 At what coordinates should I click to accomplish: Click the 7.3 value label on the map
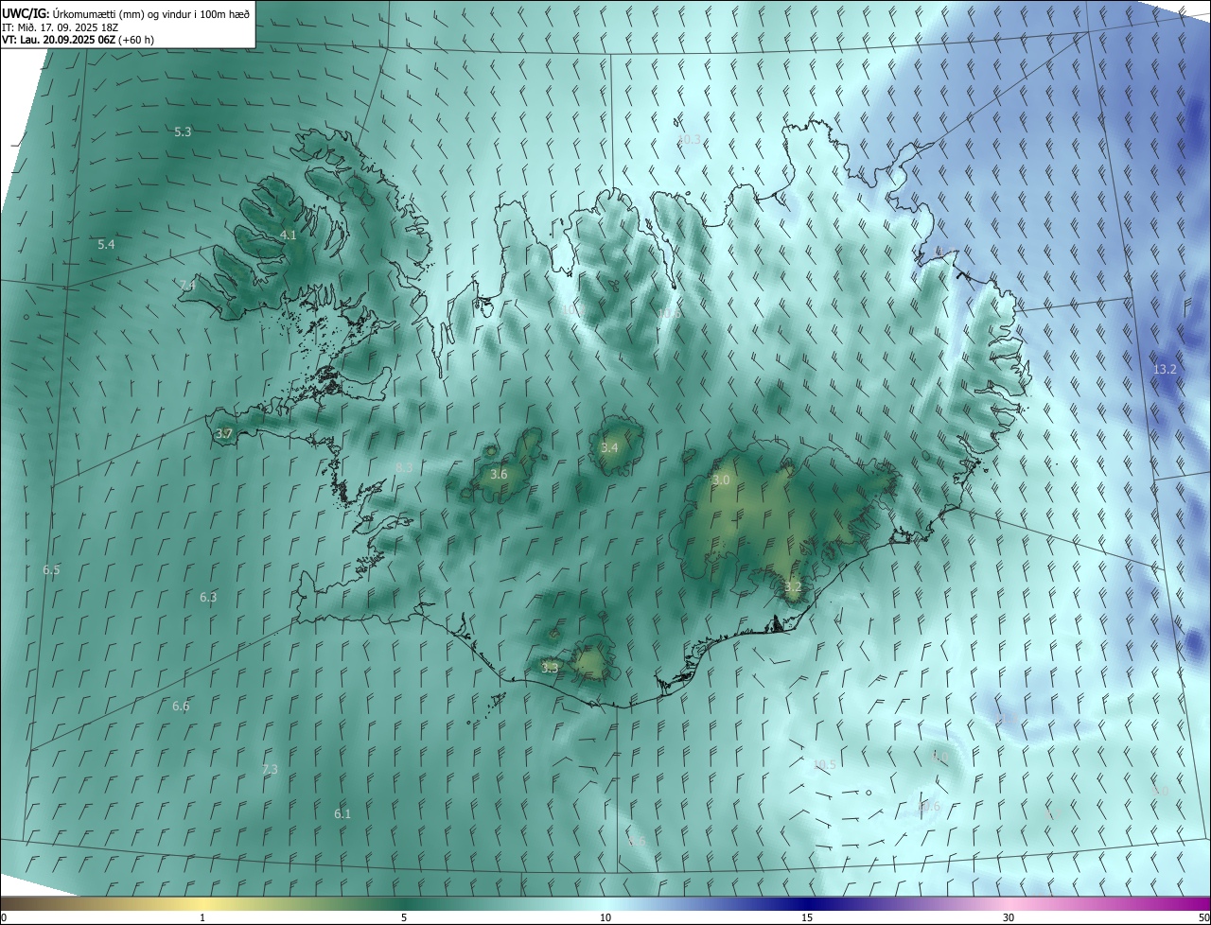pyautogui.click(x=270, y=769)
